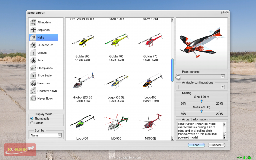Screen dimensions: 256x160
Task: Switch to the Airplanes category label
Action: (44, 30)
